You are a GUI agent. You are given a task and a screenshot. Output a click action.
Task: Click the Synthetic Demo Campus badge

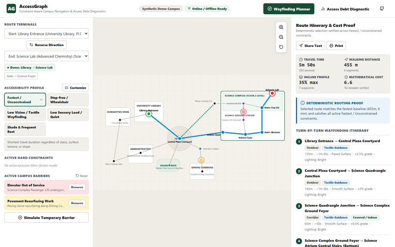161,8
